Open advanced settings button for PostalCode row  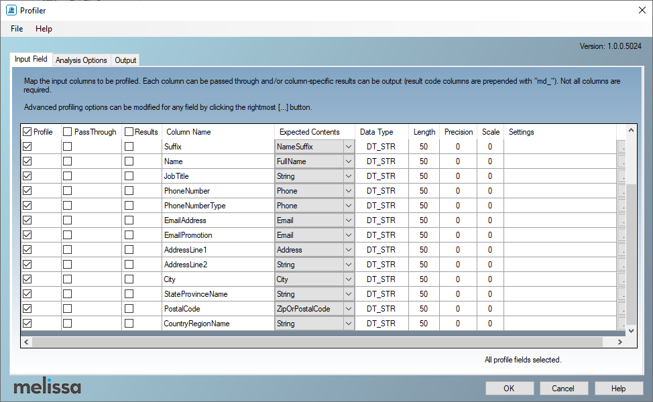click(x=621, y=309)
